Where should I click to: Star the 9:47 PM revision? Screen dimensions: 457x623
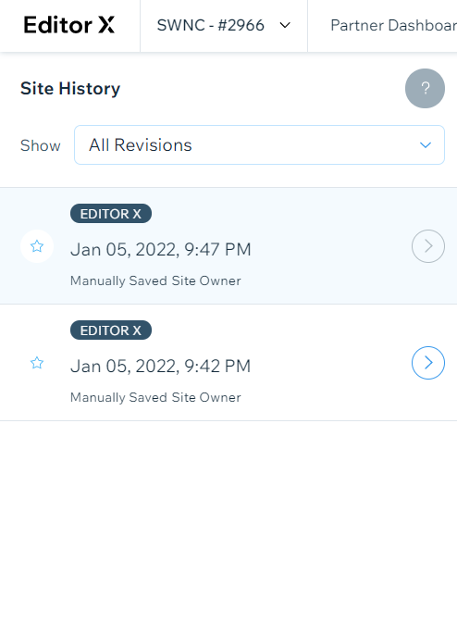click(37, 246)
